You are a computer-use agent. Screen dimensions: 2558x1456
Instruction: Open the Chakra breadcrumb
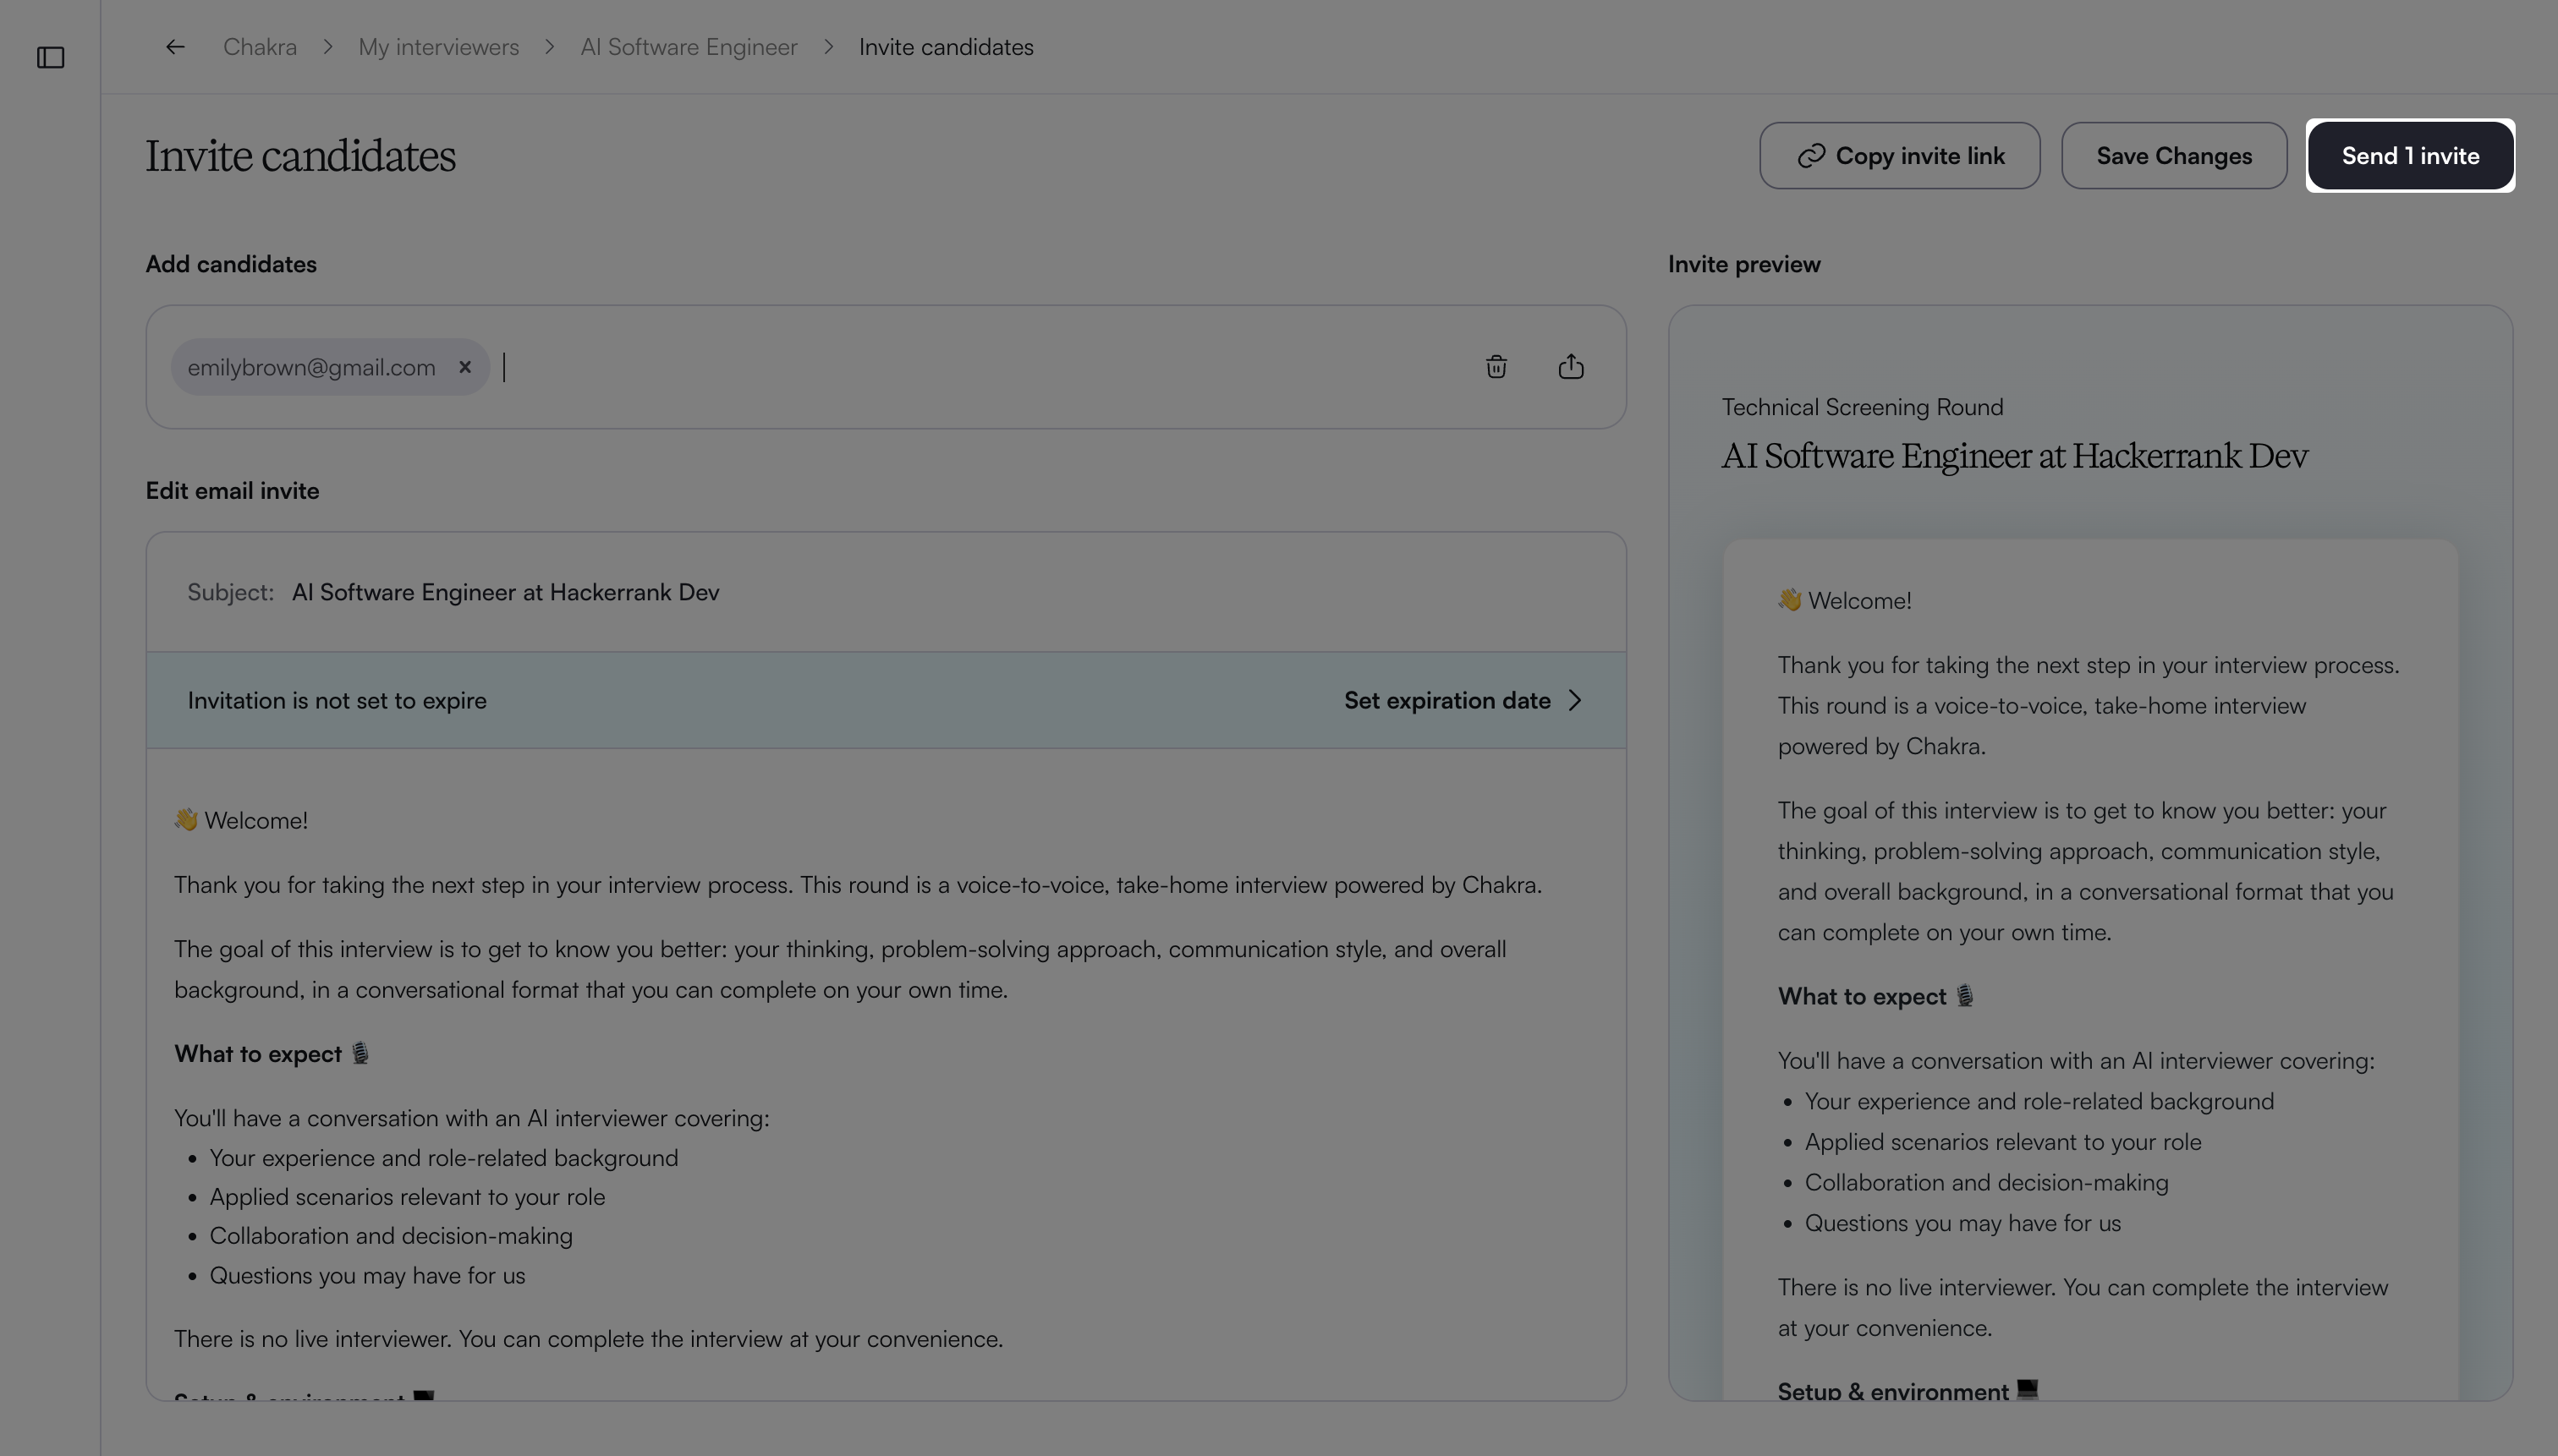pyautogui.click(x=260, y=47)
